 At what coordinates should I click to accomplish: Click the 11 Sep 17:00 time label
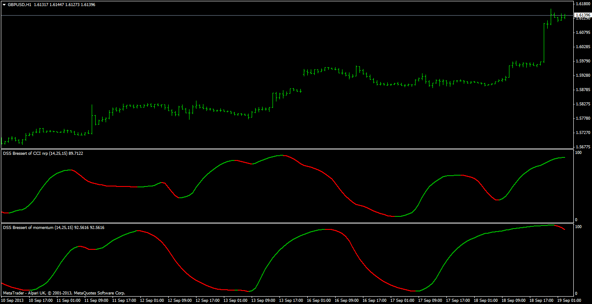point(124,300)
